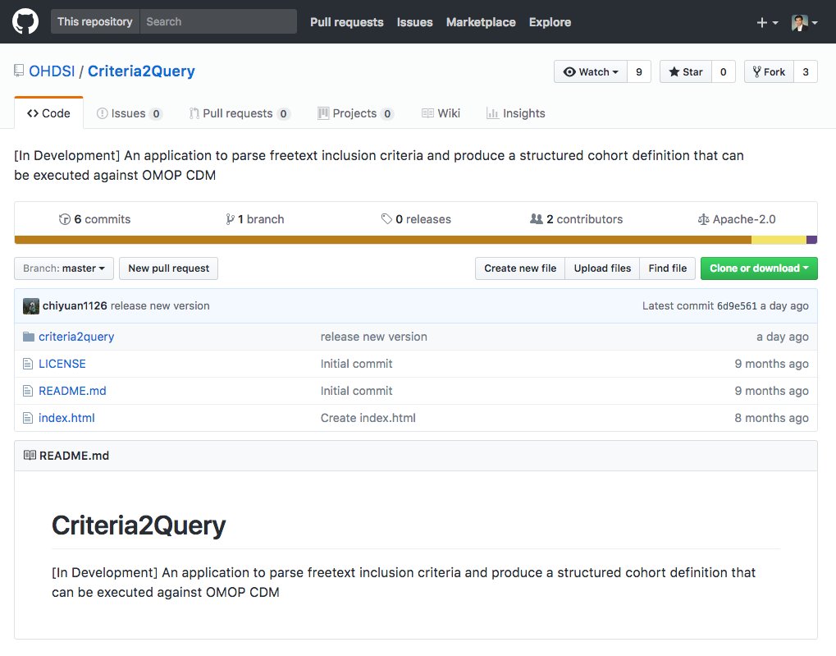Screen dimensions: 836x656
Task: Click the README.md file icon in file list
Action: point(28,392)
